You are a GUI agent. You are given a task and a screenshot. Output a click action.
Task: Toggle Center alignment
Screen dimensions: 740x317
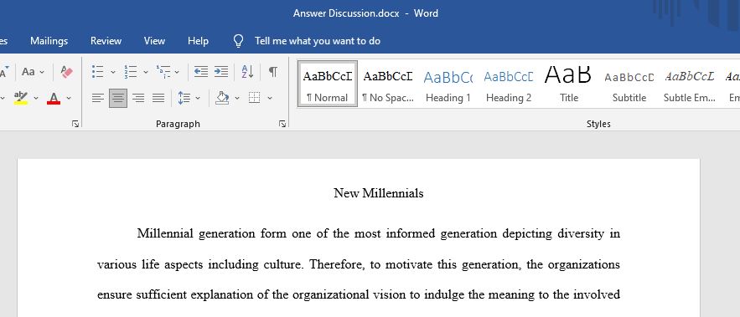click(x=118, y=98)
